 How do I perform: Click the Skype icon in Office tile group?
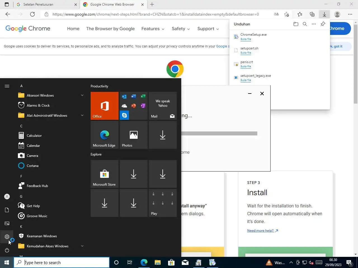click(124, 115)
